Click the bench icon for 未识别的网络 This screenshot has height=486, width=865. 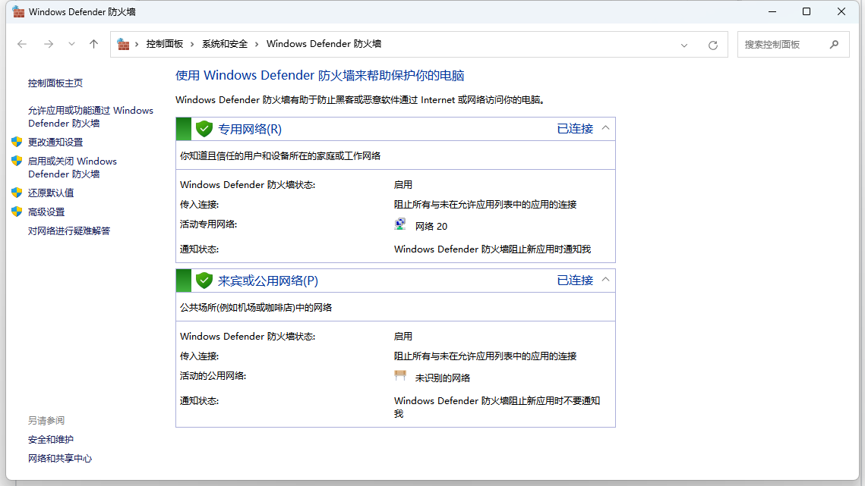pos(400,376)
